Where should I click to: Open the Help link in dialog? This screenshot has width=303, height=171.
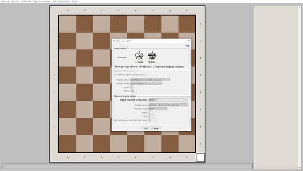click(x=187, y=46)
